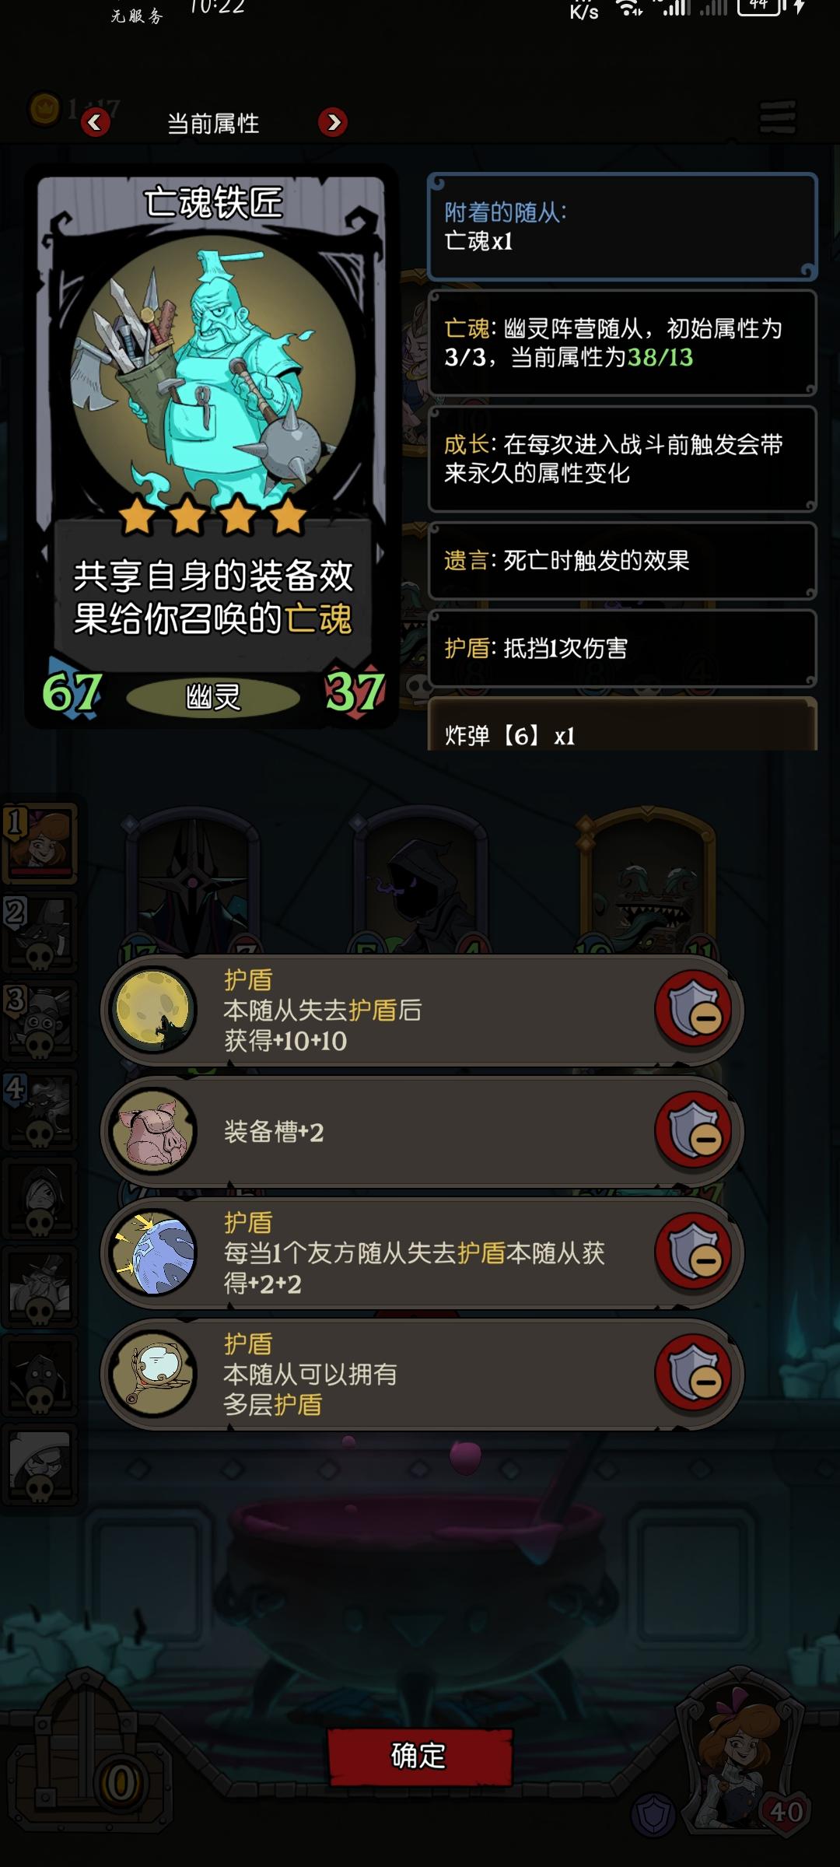The width and height of the screenshot is (840, 1867).
Task: Click the left red arrow beside 当前属性
Action: coord(95,122)
